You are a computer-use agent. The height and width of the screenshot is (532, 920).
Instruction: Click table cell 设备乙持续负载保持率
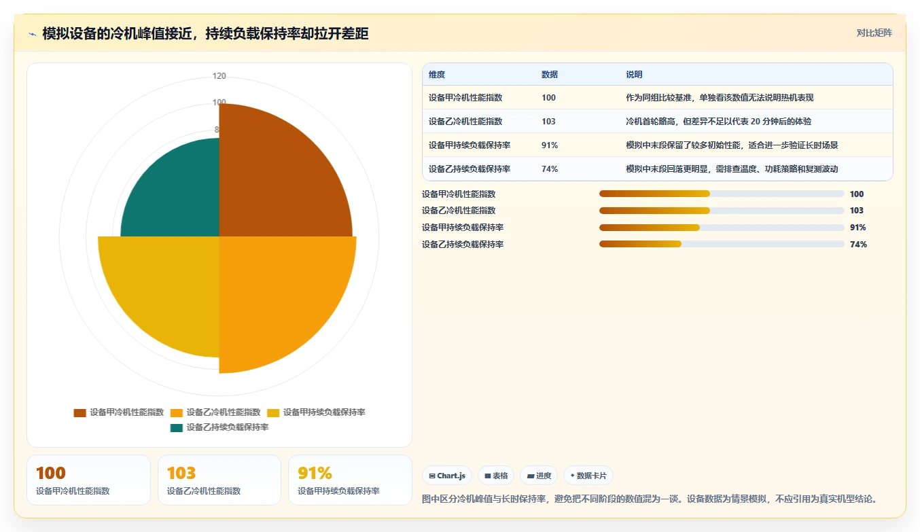pos(470,169)
